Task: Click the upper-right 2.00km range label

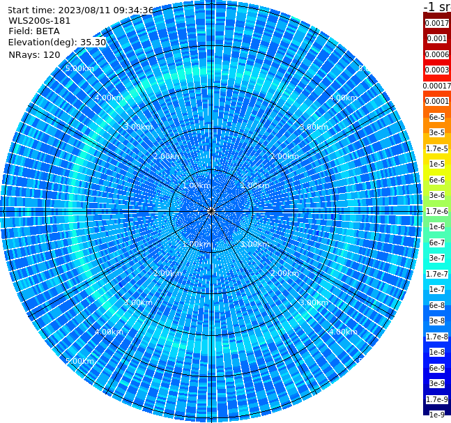Action: click(x=284, y=156)
